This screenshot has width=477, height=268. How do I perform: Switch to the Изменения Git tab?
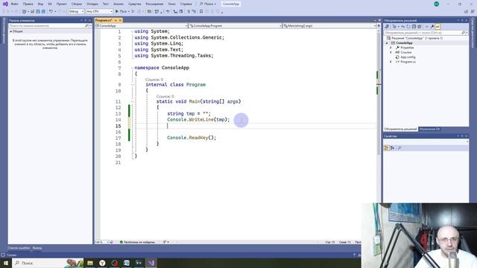[429, 129]
